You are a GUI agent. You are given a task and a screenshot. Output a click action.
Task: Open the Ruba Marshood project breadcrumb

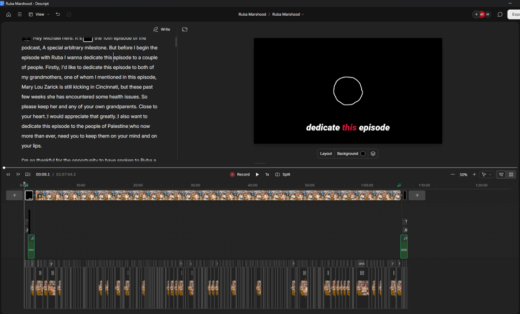pos(252,14)
